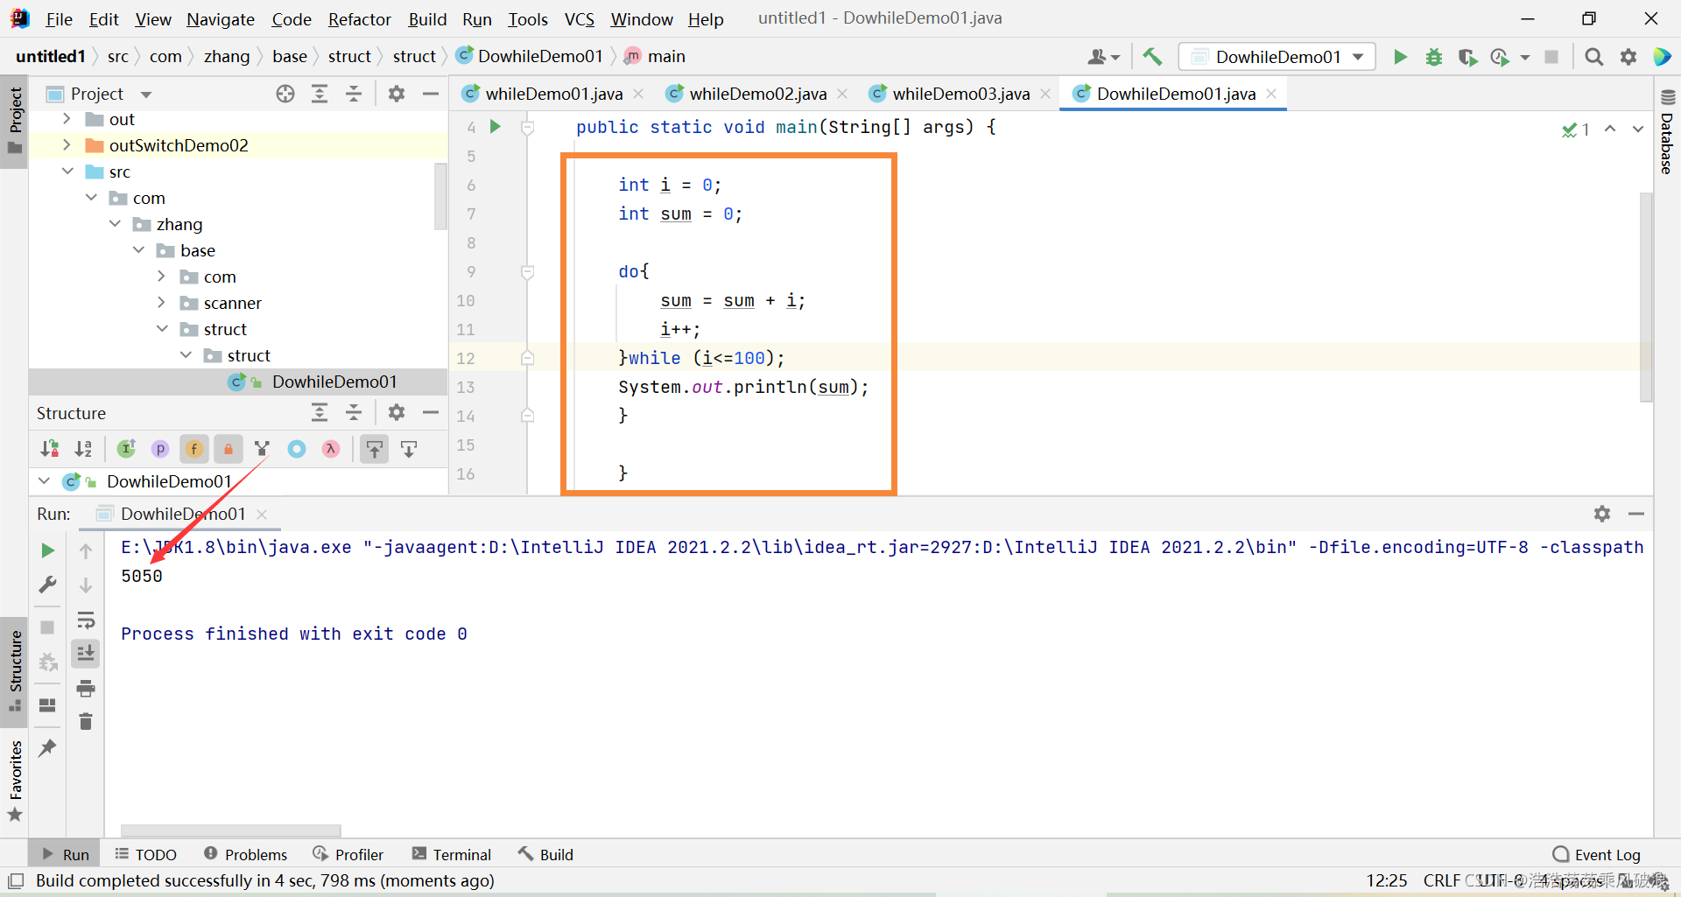1681x897 pixels.
Task: Collapse the src folder
Action: [67, 172]
